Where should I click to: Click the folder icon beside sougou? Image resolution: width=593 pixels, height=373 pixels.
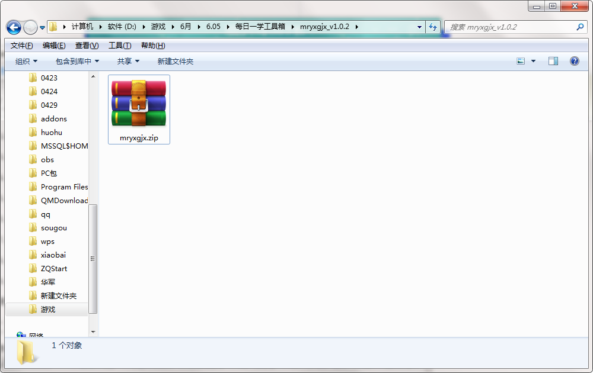point(33,228)
